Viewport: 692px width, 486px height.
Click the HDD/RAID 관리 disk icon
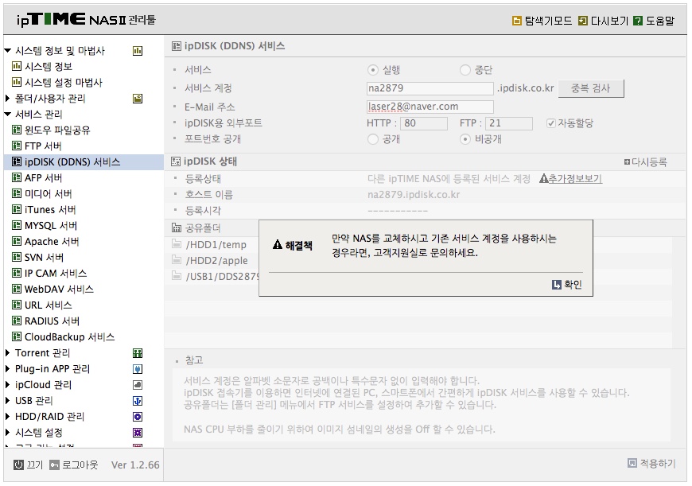(x=138, y=417)
